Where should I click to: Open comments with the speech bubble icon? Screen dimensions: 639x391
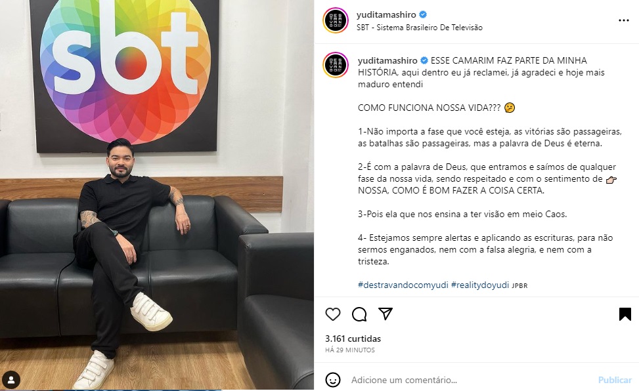tap(359, 314)
